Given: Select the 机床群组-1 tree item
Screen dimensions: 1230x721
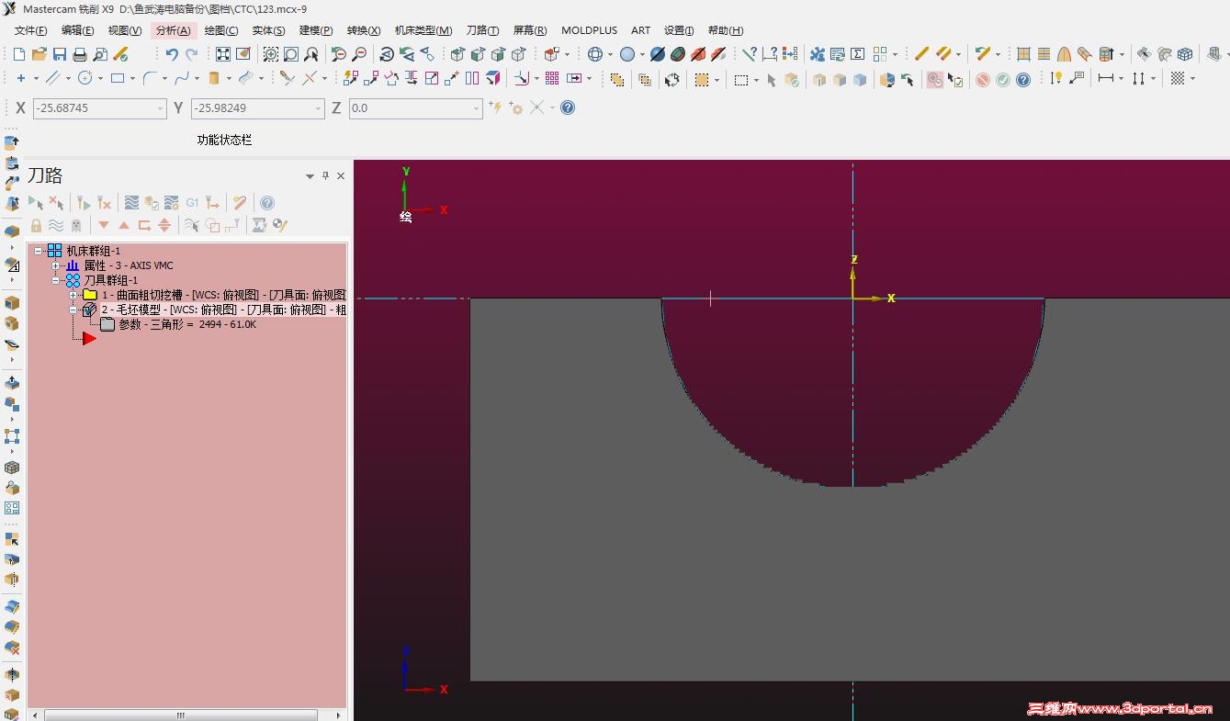Looking at the screenshot, I should [x=94, y=251].
